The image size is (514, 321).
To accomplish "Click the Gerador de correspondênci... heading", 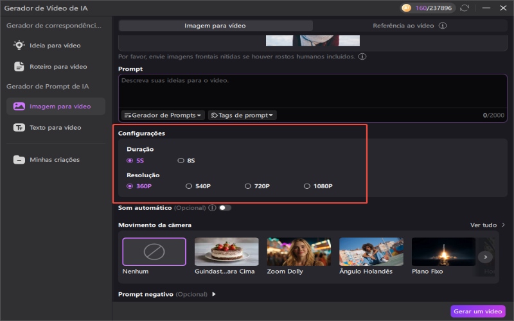I will tap(54, 26).
